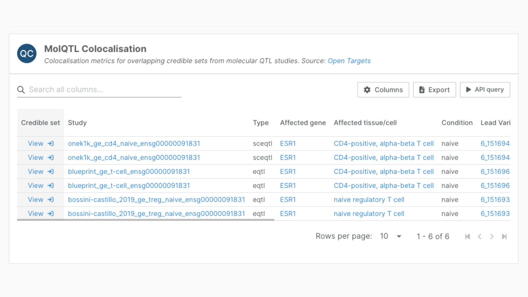Click the QC section badge icon
528x297 pixels.
[27, 53]
